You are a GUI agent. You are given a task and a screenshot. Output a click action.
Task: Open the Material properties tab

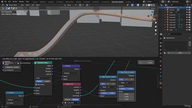pyautogui.click(x=160, y=83)
